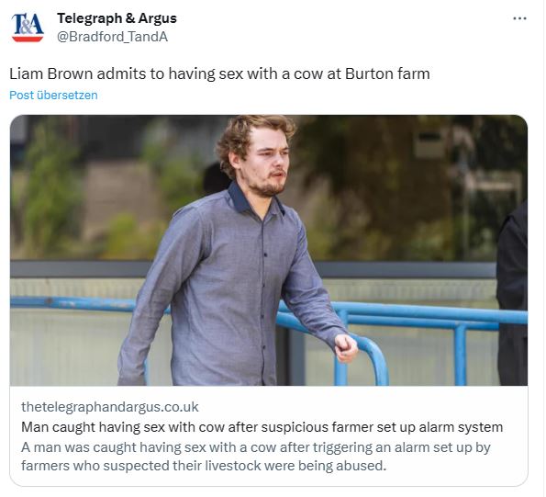The height and width of the screenshot is (497, 546).
Task: Click the words 'Man caught' in card title
Action: (58, 427)
